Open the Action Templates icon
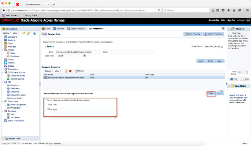 click(8, 75)
